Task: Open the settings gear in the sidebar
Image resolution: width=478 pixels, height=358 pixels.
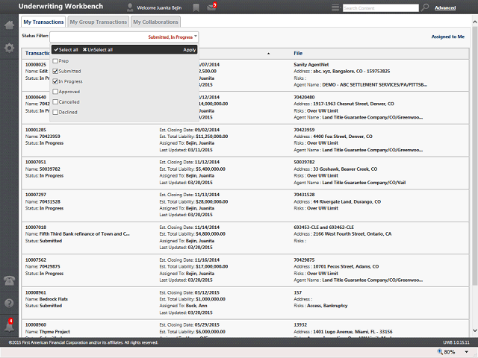Action: [9, 48]
